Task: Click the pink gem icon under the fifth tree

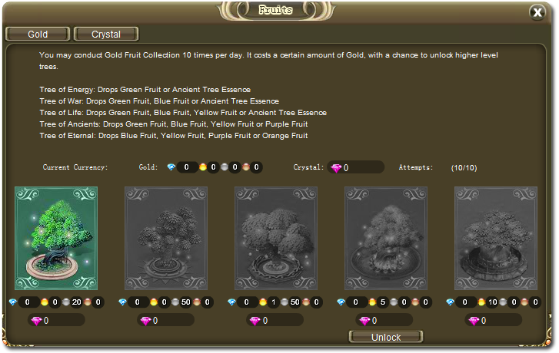Action: pyautogui.click(x=475, y=320)
